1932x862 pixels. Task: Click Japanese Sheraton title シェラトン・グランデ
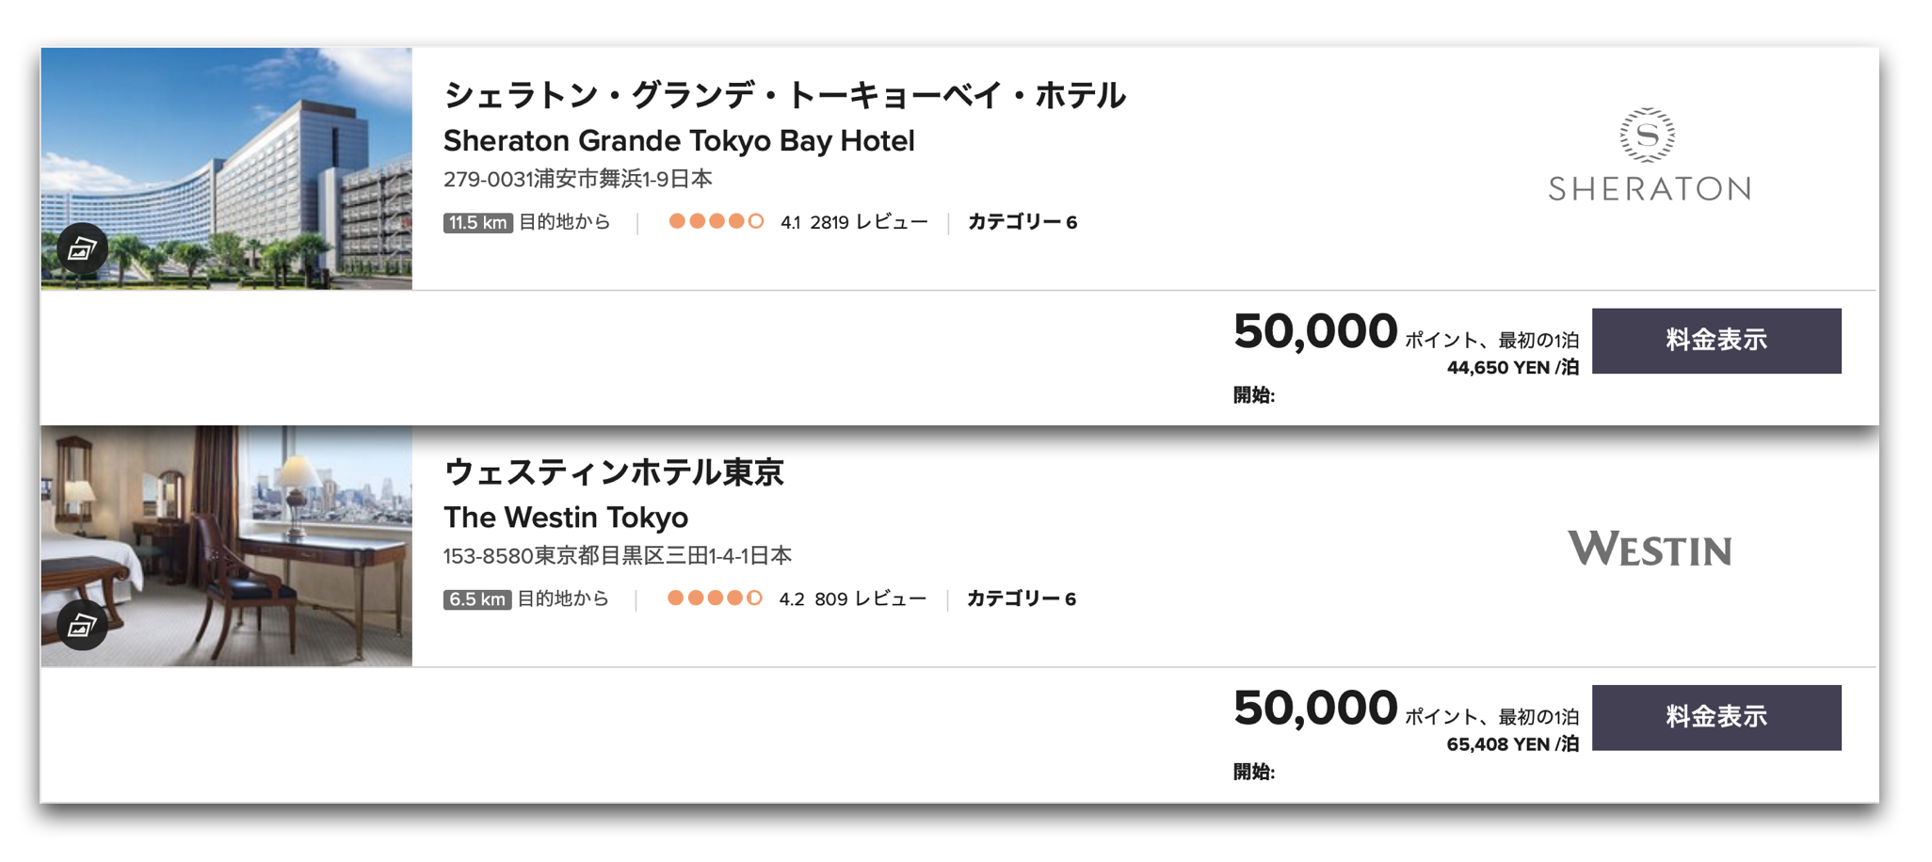click(x=784, y=95)
